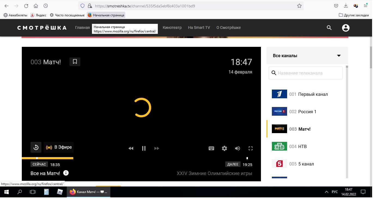Reload the current page

[26, 6]
